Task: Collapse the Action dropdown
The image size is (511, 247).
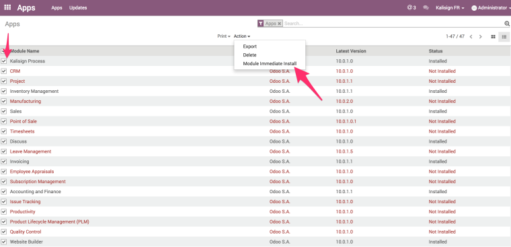Action: [242, 36]
